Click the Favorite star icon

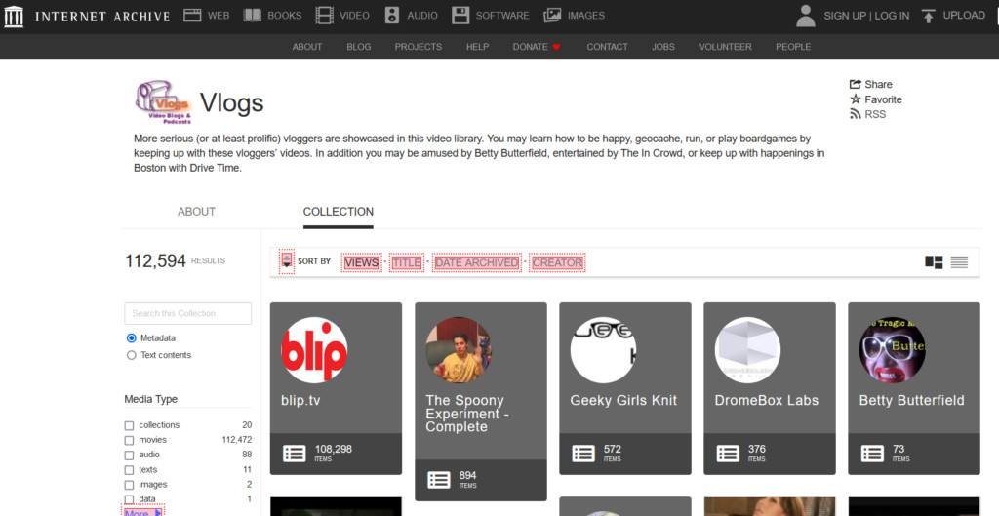click(x=855, y=99)
